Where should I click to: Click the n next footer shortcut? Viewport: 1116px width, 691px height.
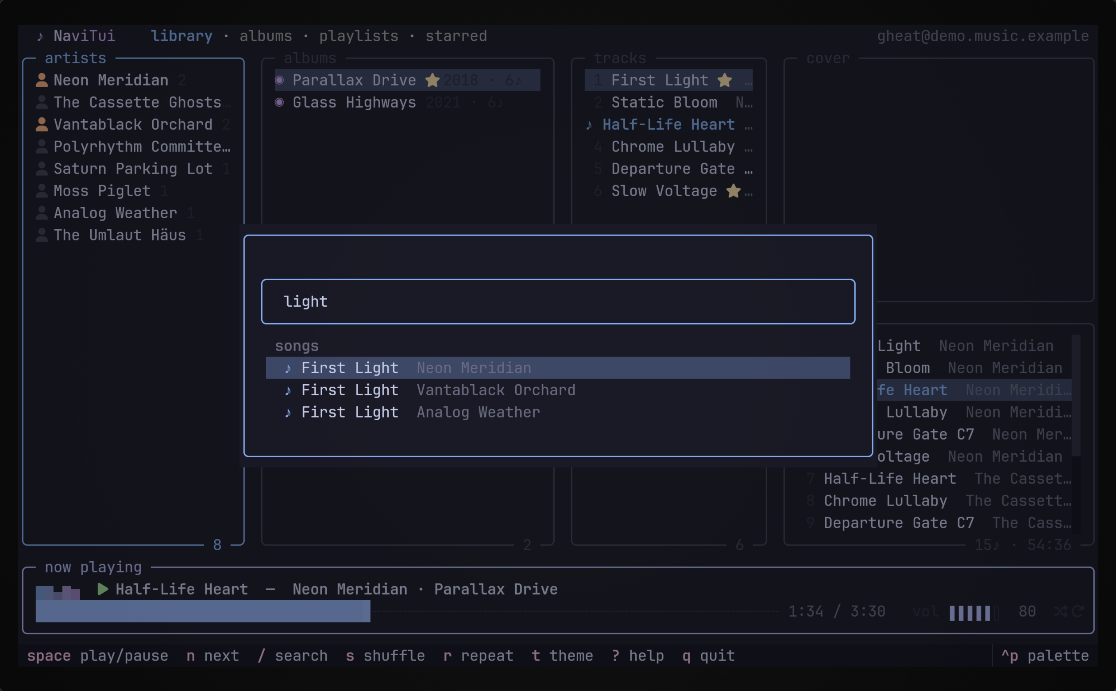coord(212,656)
